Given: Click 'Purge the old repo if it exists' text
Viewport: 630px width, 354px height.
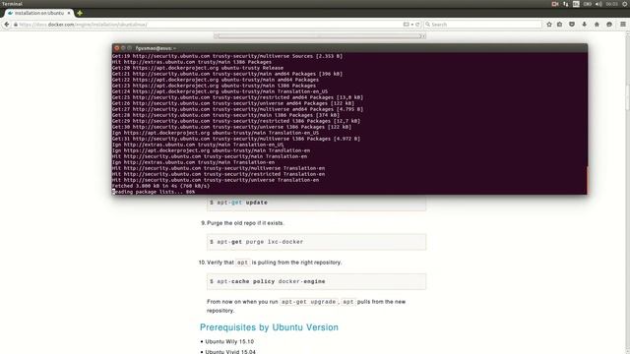Looking at the screenshot, I should [x=245, y=223].
